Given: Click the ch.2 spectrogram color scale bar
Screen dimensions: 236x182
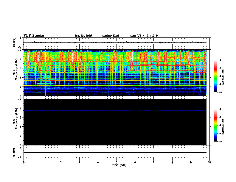Looking at the screenshot, I should (215, 125).
